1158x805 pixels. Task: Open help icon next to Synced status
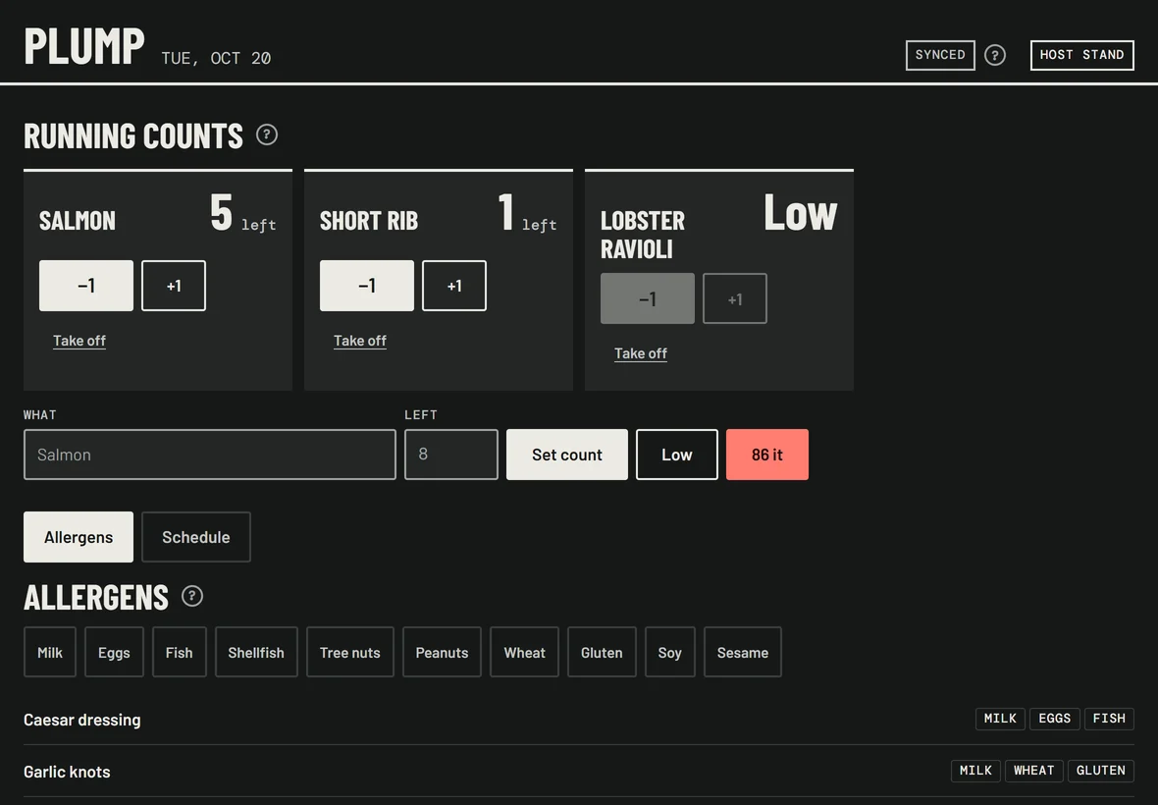click(x=995, y=55)
